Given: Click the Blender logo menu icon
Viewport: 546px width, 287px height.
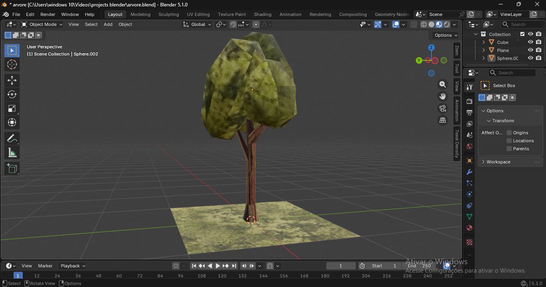Looking at the screenshot, I should 6,14.
